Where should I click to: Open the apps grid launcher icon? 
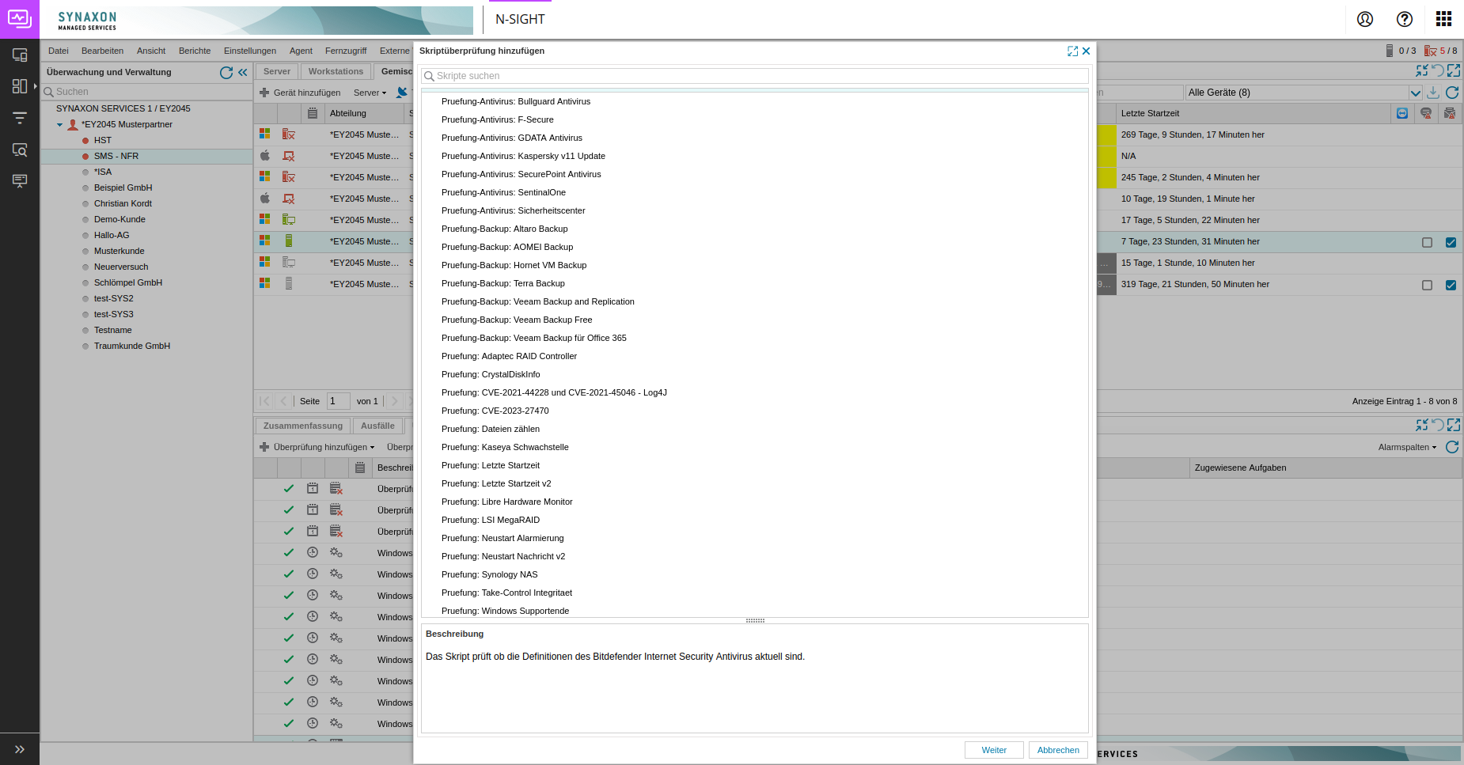tap(1443, 19)
